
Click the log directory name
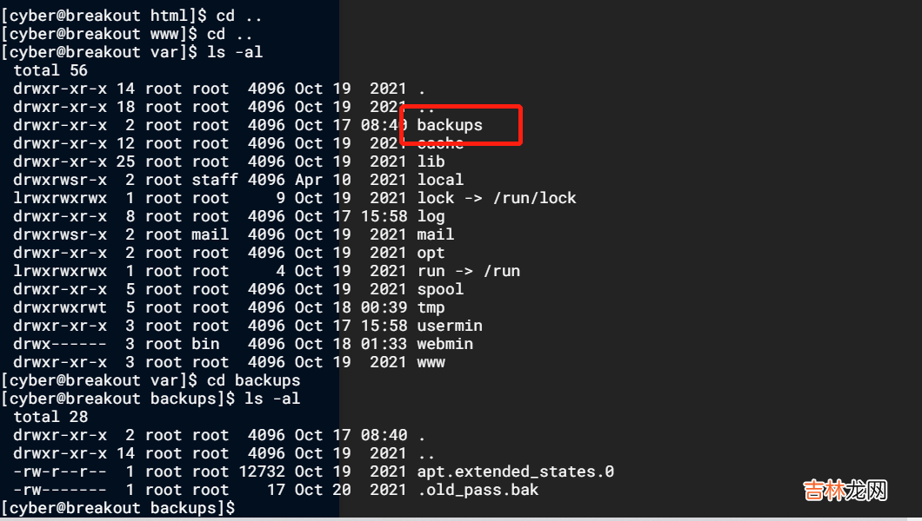tap(431, 216)
